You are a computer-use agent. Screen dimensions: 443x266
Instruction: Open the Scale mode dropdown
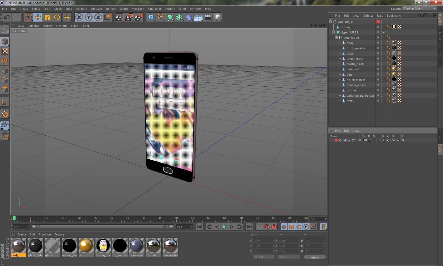[x=289, y=257]
